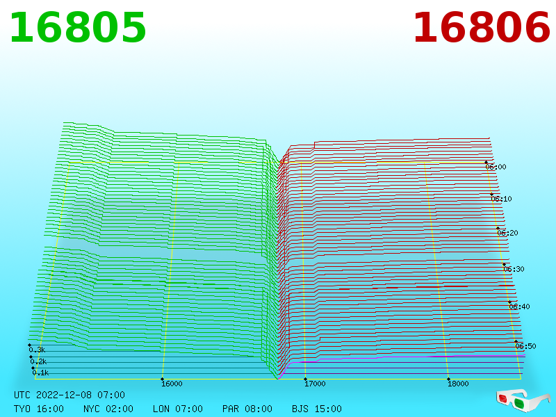This screenshot has height=417, width=556.
Task: Click the 17000 price axis label
Action: (x=315, y=384)
